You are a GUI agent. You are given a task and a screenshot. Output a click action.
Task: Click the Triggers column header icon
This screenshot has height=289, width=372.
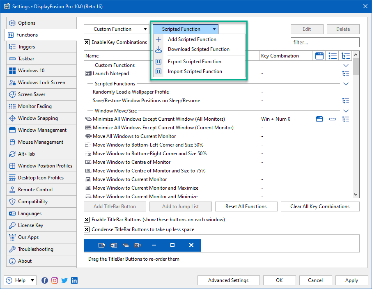pyautogui.click(x=346, y=56)
